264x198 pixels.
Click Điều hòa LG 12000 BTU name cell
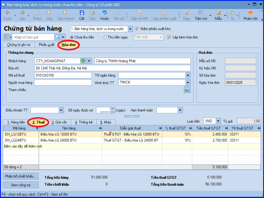tap(70, 134)
